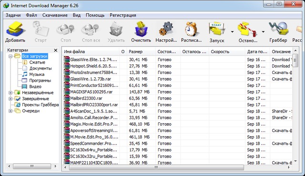Click the Старт toolbar icon
305x176 pixels.
point(41,29)
